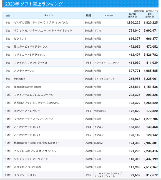
Task: Click the 10位 rank cell
Action: pyautogui.click(x=8, y=95)
